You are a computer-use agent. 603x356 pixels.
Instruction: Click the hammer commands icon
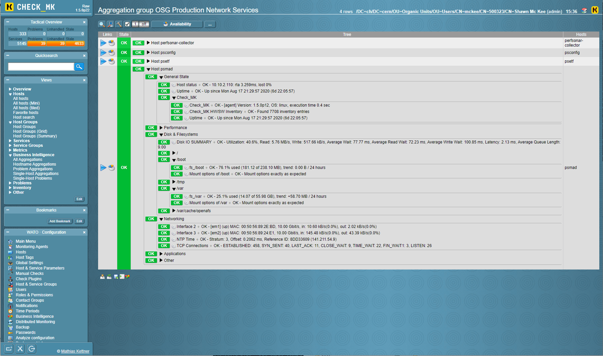click(119, 24)
